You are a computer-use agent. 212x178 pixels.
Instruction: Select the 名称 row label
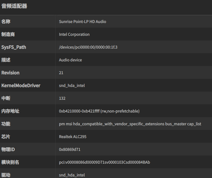point(6,21)
